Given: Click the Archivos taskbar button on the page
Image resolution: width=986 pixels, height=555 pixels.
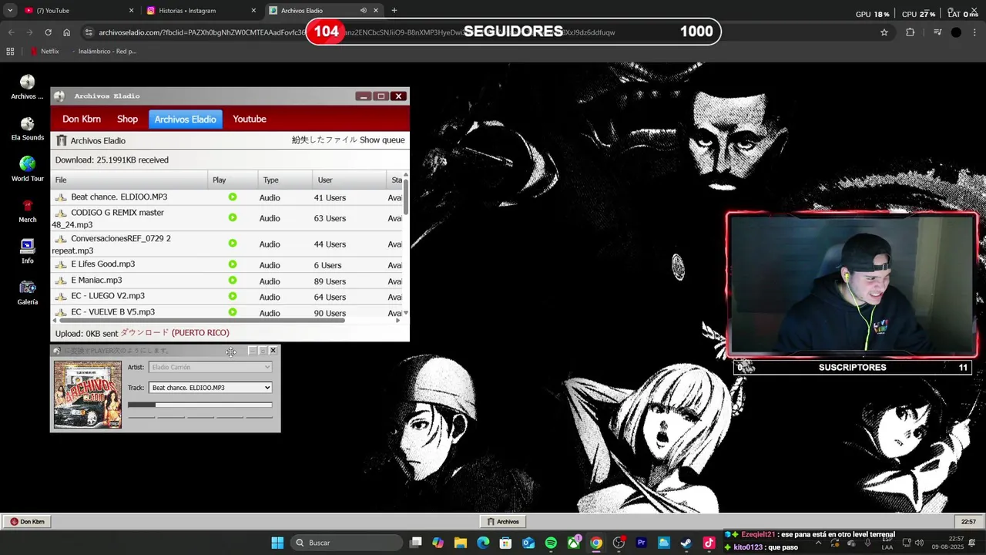Looking at the screenshot, I should pos(502,522).
